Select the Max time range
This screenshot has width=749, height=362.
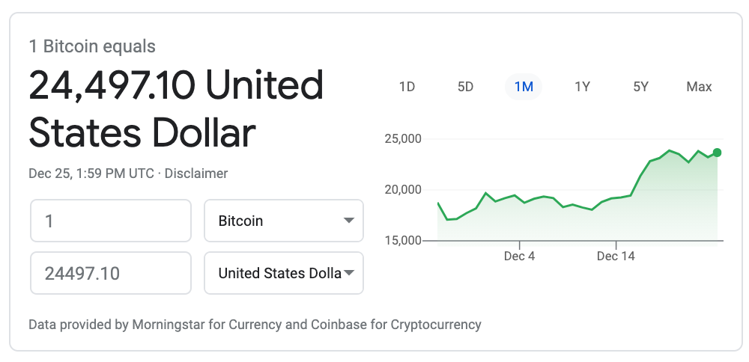(699, 87)
